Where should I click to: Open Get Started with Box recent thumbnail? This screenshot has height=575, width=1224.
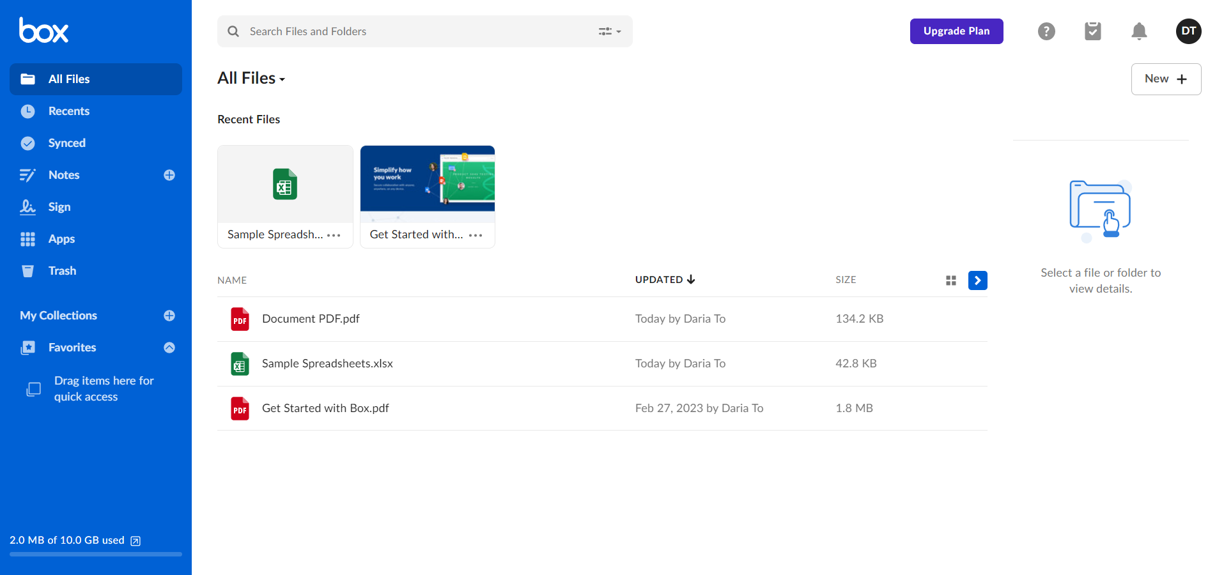(428, 184)
